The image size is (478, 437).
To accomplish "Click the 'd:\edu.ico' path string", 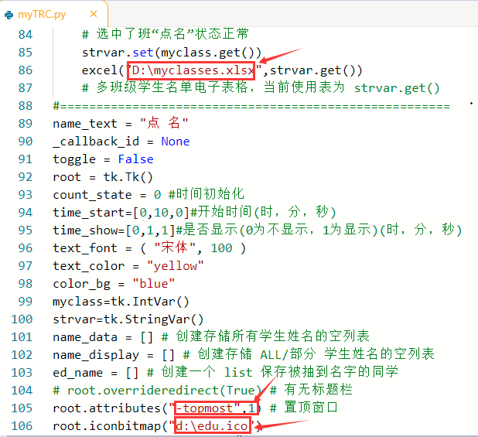I will tap(212, 425).
